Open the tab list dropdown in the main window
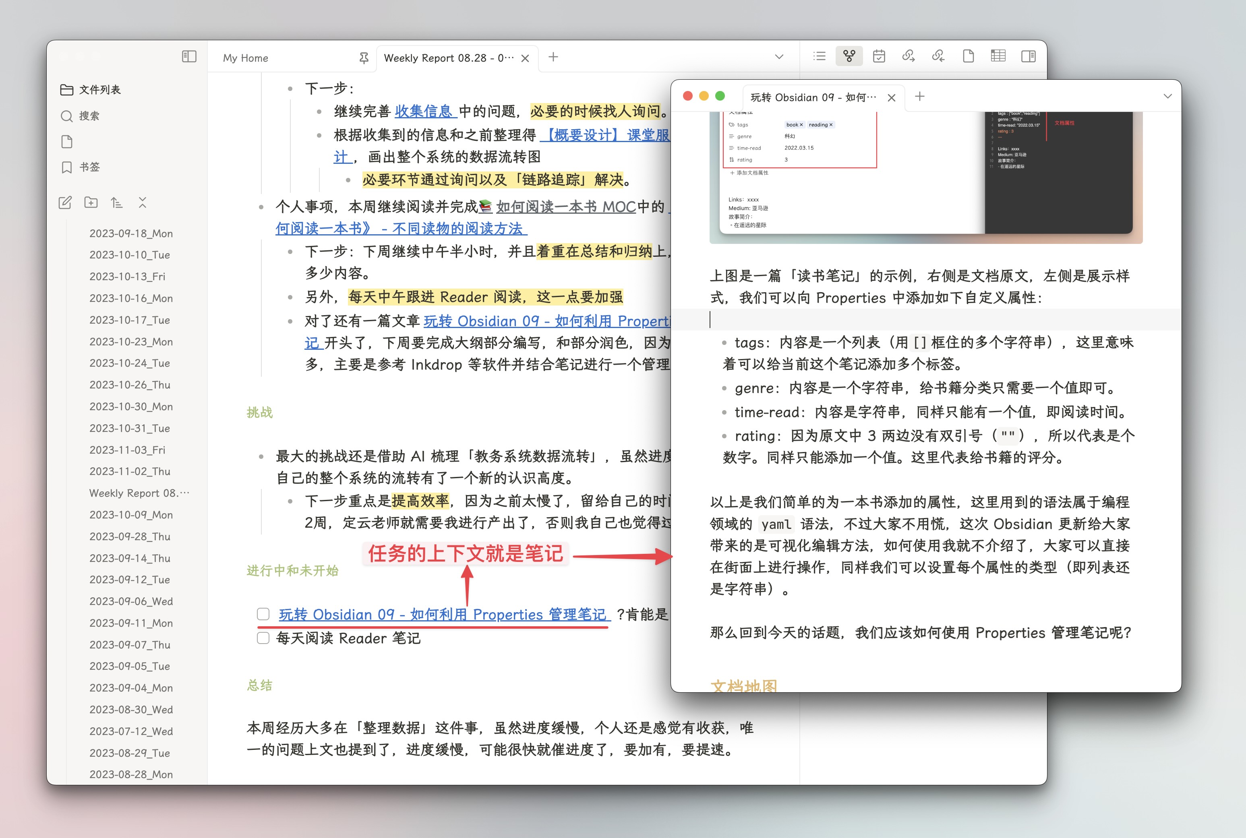 point(779,57)
